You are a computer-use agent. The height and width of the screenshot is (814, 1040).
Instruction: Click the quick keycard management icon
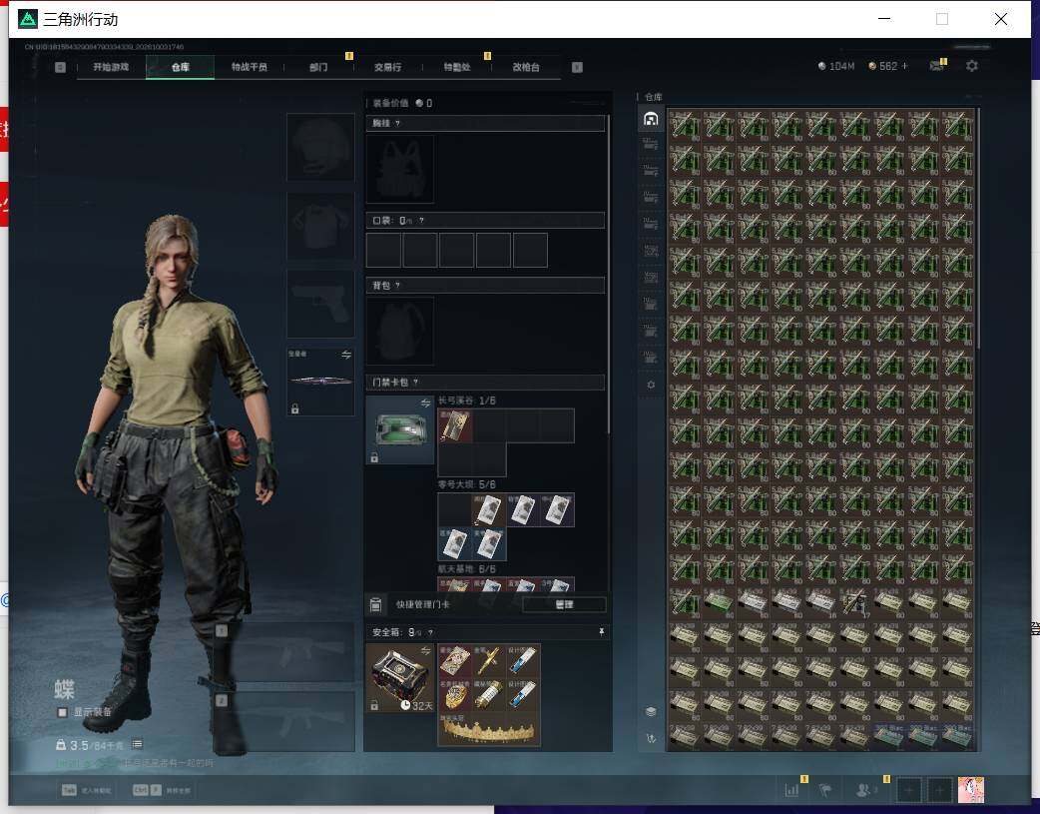tap(375, 604)
